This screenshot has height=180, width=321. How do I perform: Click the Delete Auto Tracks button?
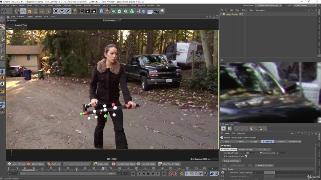(264, 165)
